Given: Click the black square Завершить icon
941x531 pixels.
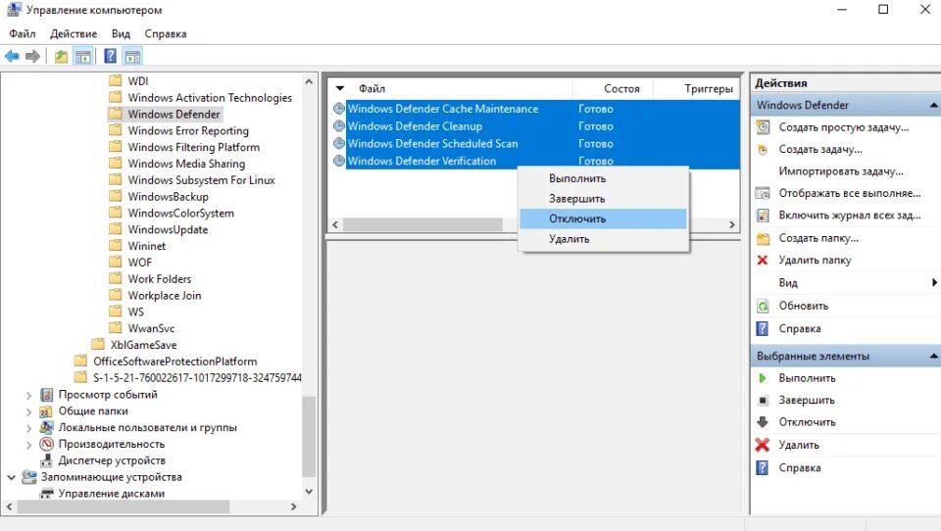Looking at the screenshot, I should 763,400.
